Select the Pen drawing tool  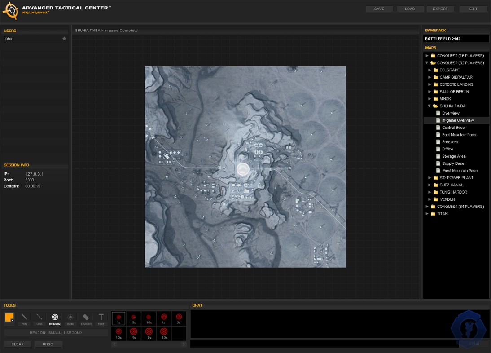click(24, 318)
